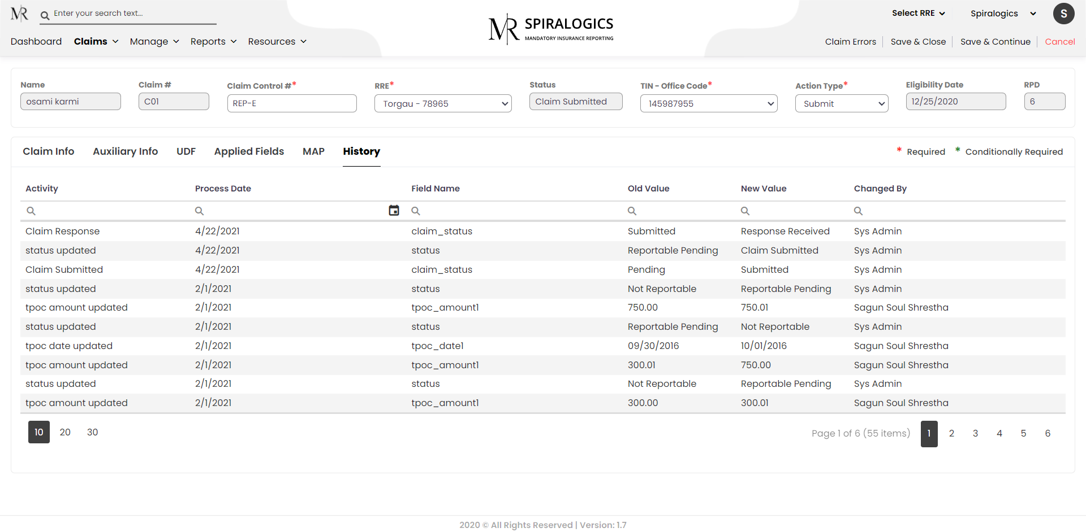Screen dimensions: 1086x532
Task: Click the search magnifier icon in top bar
Action: click(45, 15)
